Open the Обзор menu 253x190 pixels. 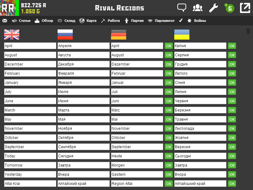(44, 21)
